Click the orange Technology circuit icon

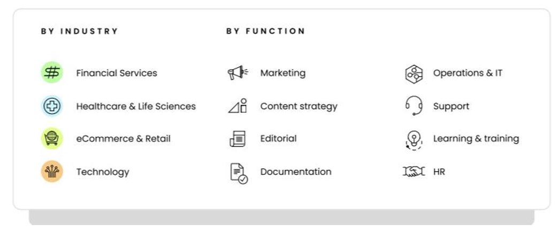point(52,172)
